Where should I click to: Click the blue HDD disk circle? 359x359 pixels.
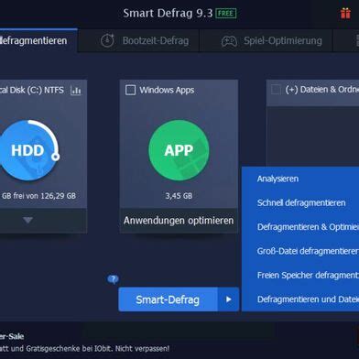pyautogui.click(x=28, y=150)
